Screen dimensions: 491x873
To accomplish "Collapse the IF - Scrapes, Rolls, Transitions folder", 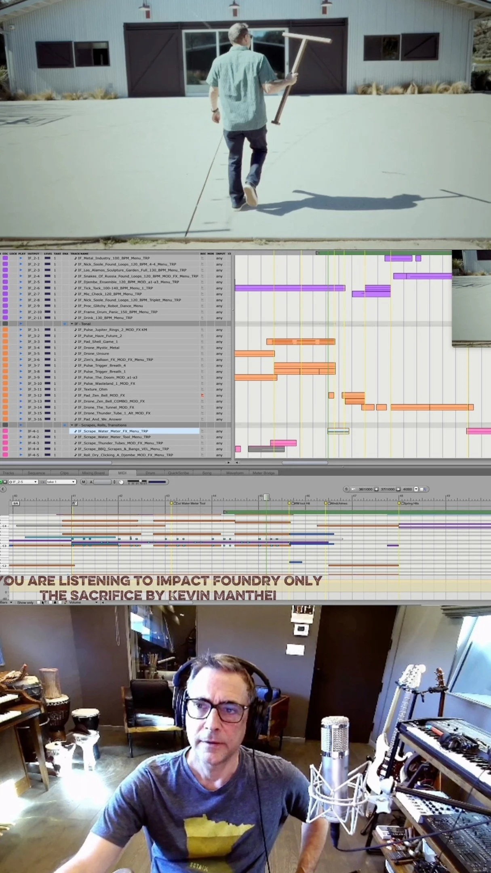I will pos(72,425).
